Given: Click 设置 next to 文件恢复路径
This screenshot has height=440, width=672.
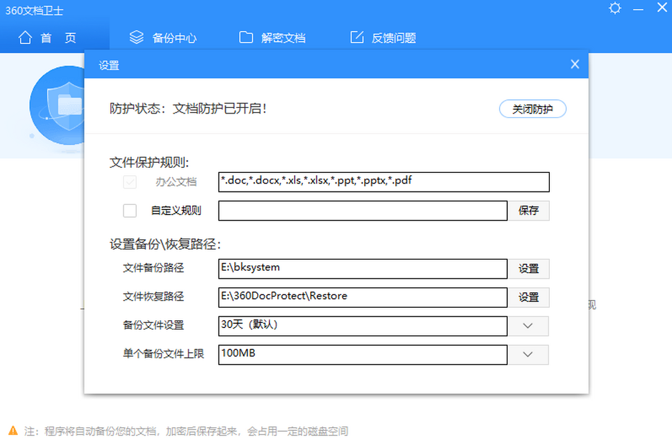Looking at the screenshot, I should point(529,297).
